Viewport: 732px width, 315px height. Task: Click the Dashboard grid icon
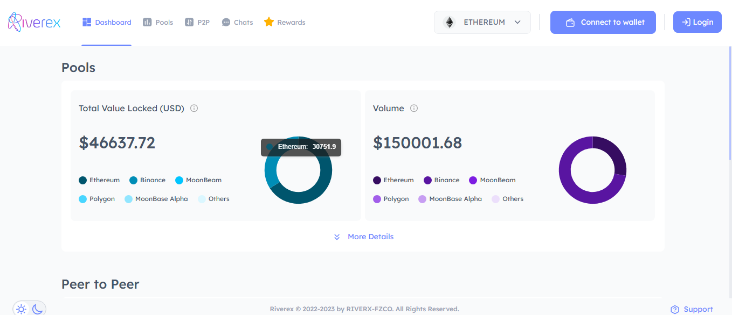click(87, 22)
